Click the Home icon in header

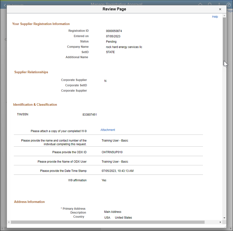[x=200, y=4]
